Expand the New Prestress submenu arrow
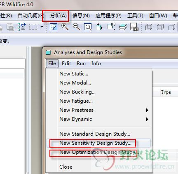This screenshot has width=178, height=174. [147, 110]
